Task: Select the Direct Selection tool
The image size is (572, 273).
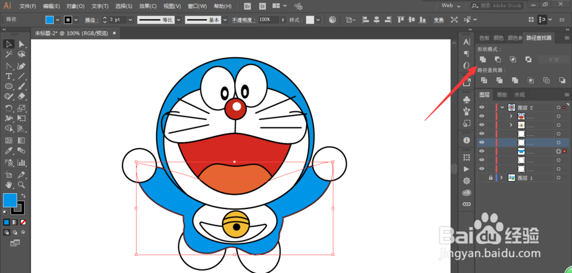Action: [22, 45]
